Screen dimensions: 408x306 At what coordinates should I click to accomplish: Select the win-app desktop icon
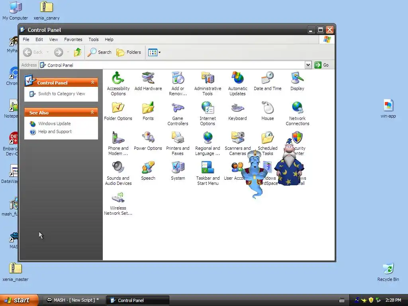point(388,109)
